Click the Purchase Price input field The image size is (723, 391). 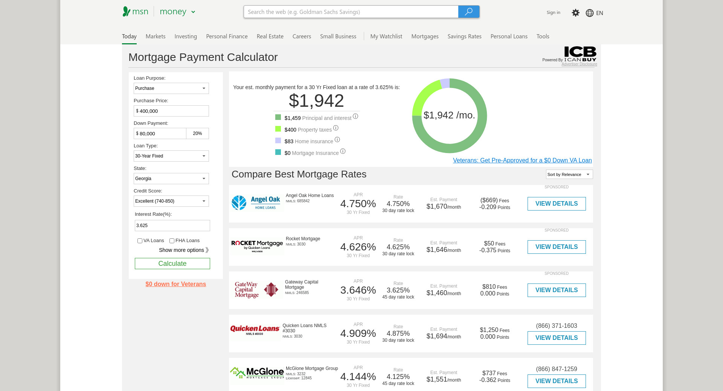171,111
